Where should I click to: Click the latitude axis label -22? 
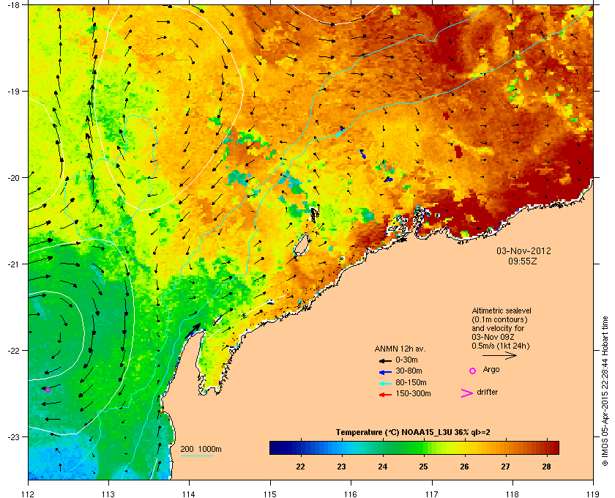click(x=13, y=350)
